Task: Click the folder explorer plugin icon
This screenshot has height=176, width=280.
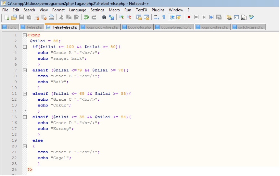Action: point(229,17)
